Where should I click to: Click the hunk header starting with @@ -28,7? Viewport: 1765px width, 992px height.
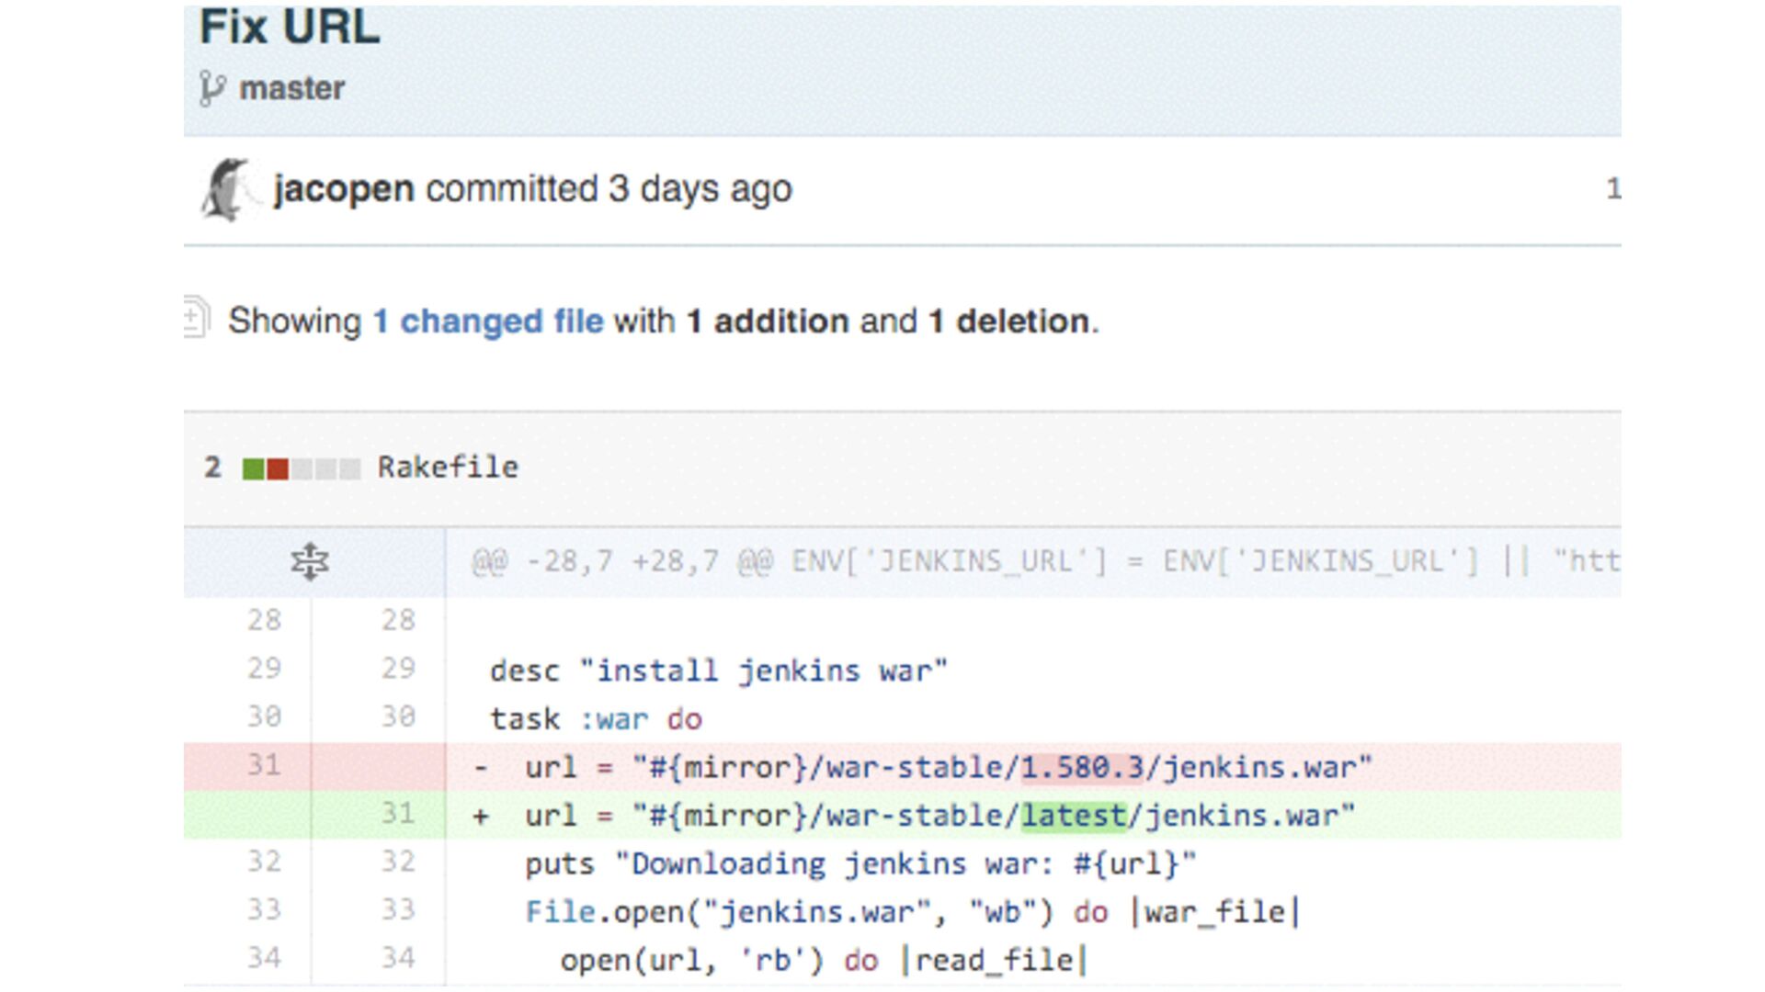click(1044, 561)
